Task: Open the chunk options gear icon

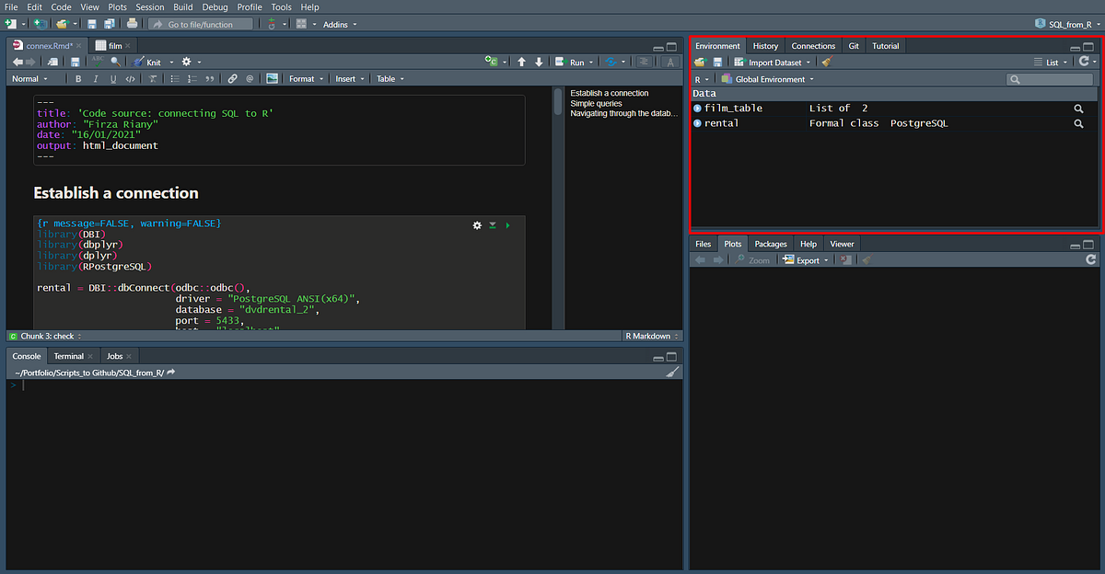Action: pyautogui.click(x=476, y=224)
